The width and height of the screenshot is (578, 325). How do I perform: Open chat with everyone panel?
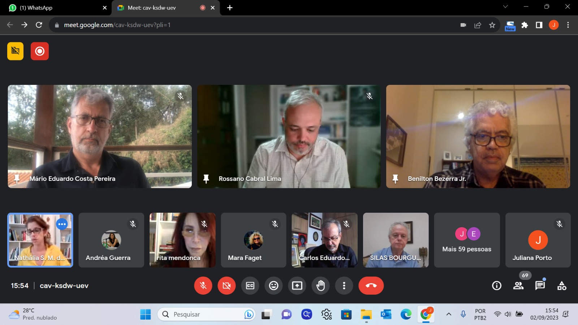540,286
